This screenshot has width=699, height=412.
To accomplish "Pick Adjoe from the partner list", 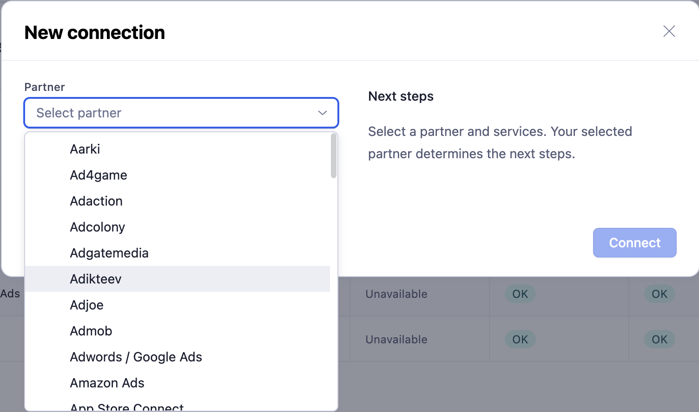I will [87, 305].
